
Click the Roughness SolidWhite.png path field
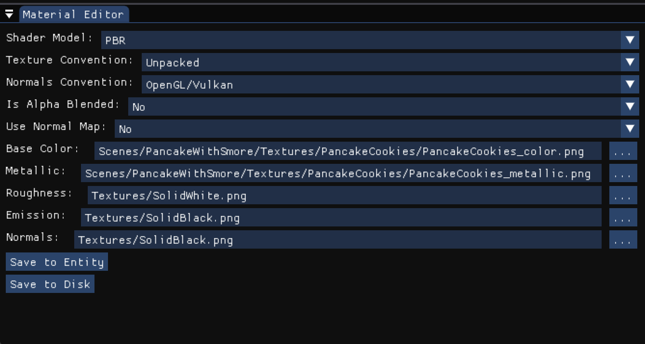click(x=344, y=196)
